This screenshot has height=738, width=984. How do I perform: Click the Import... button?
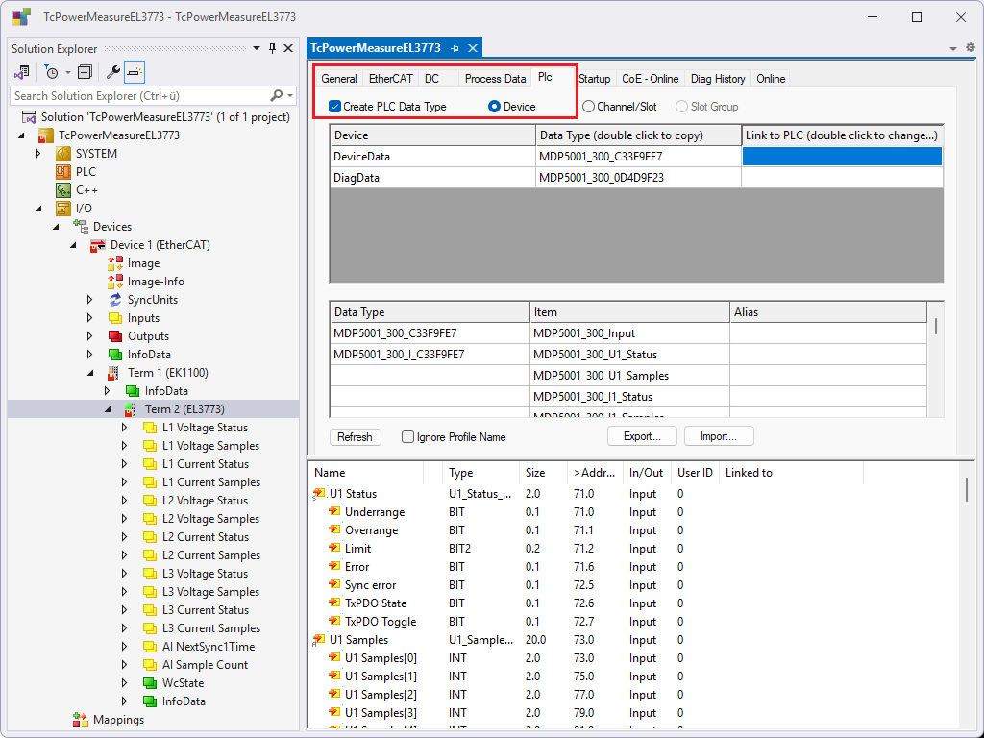point(719,436)
